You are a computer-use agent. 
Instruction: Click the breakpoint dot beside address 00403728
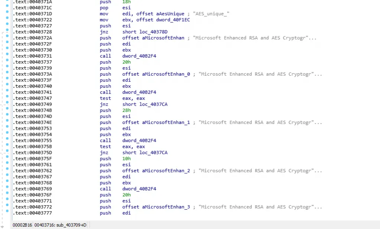[x=7, y=32]
